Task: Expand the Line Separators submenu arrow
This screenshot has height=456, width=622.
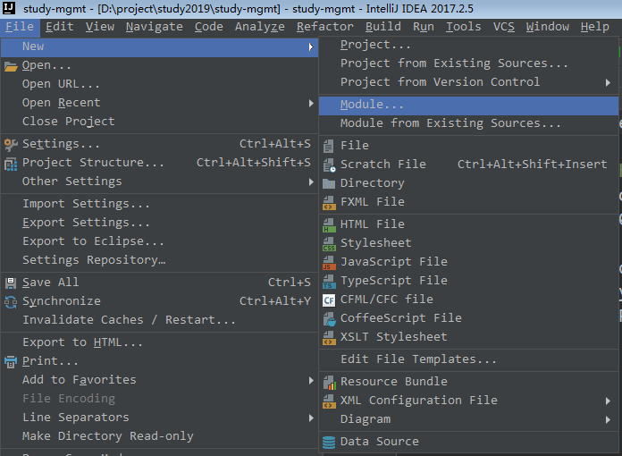Action: [x=311, y=418]
